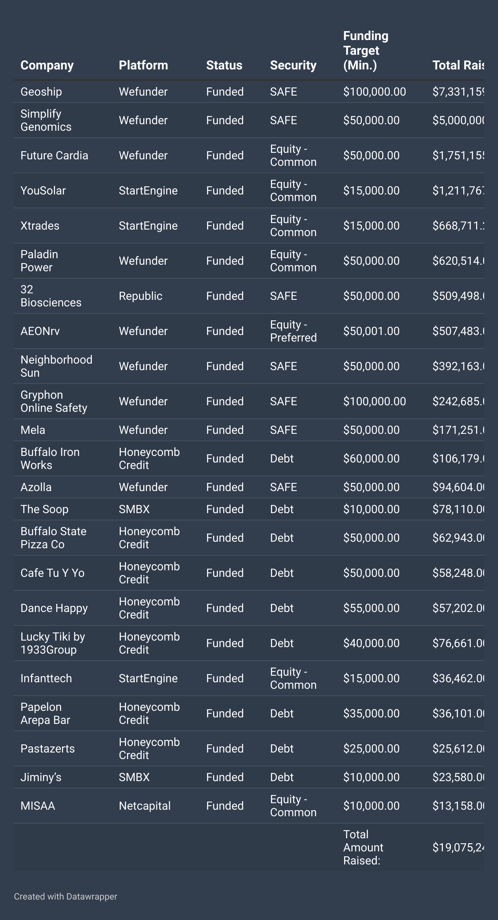This screenshot has height=920, width=498.
Task: Select the Simplify Genomics row
Action: [x=249, y=120]
